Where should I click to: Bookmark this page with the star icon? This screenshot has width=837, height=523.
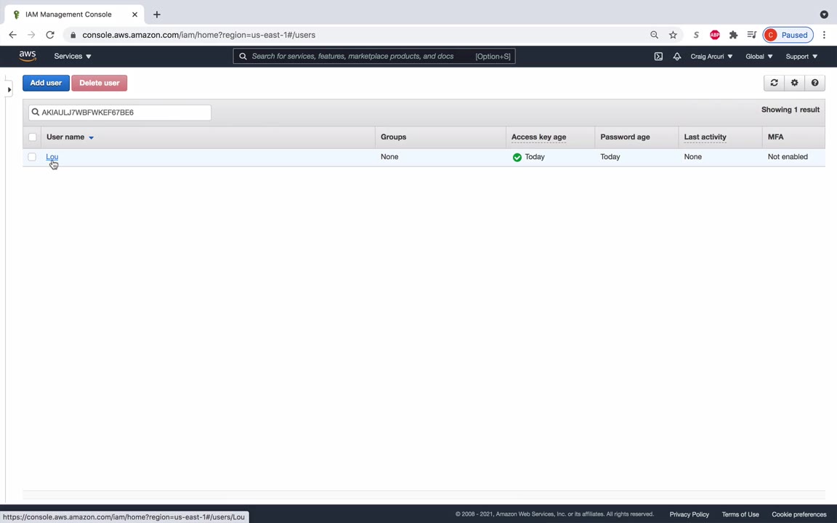click(673, 35)
